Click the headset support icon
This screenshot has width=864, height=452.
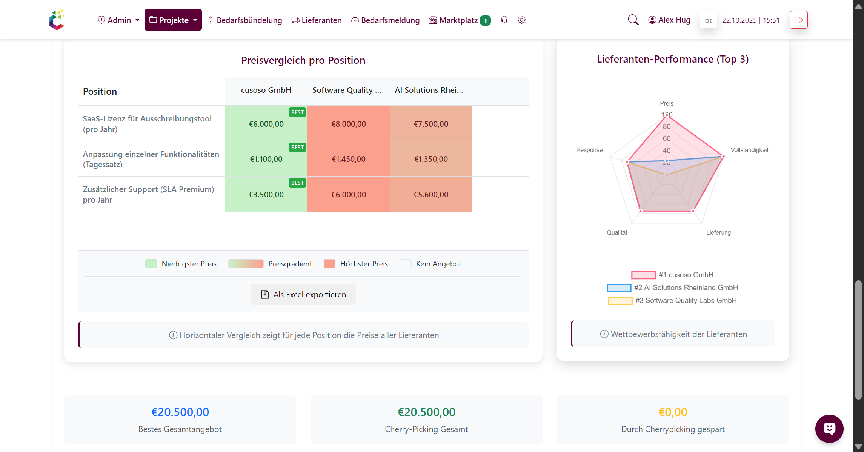coord(504,20)
